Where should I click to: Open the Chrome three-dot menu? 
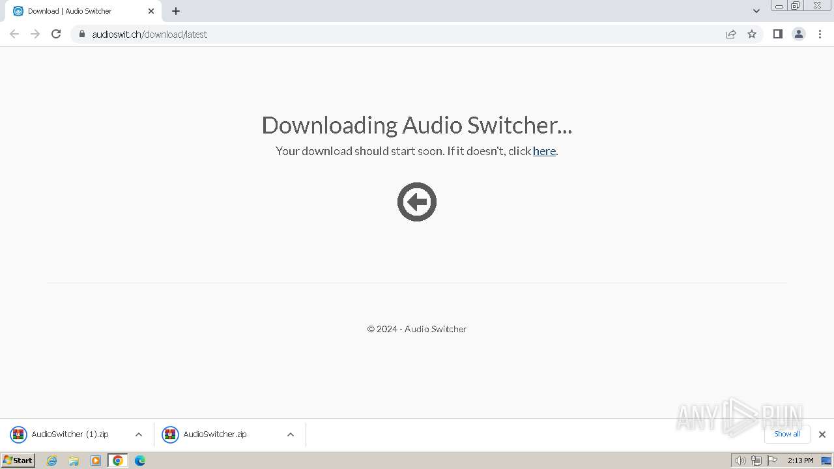point(820,34)
